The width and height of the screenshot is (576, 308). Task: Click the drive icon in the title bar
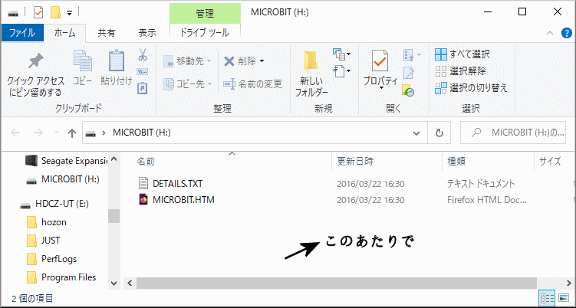click(x=13, y=13)
